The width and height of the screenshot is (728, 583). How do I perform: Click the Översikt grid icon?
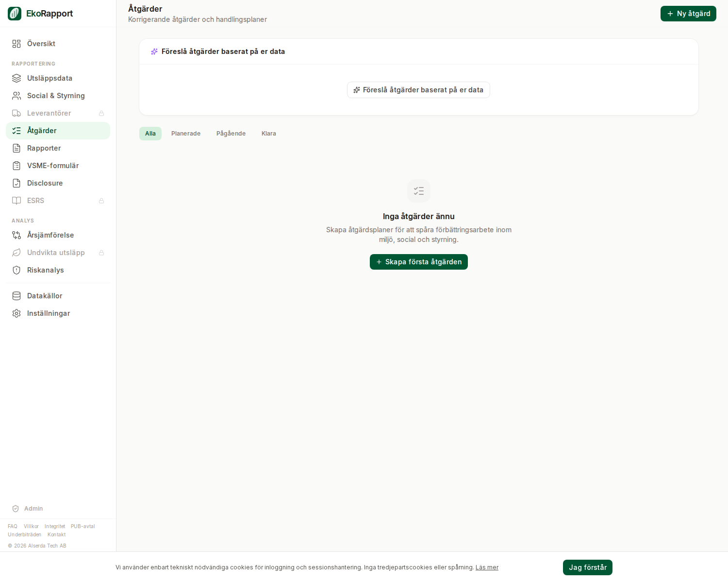coord(17,44)
